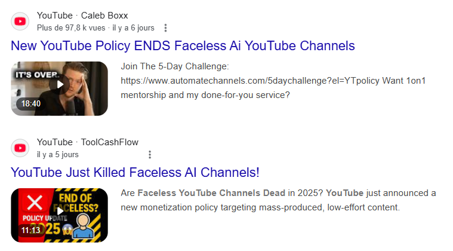
Task: Click the person avatar icon in second thumbnail
Action: [83, 226]
